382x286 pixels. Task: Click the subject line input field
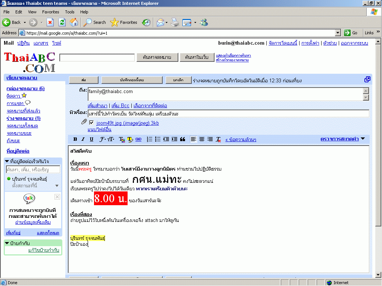[228, 114]
